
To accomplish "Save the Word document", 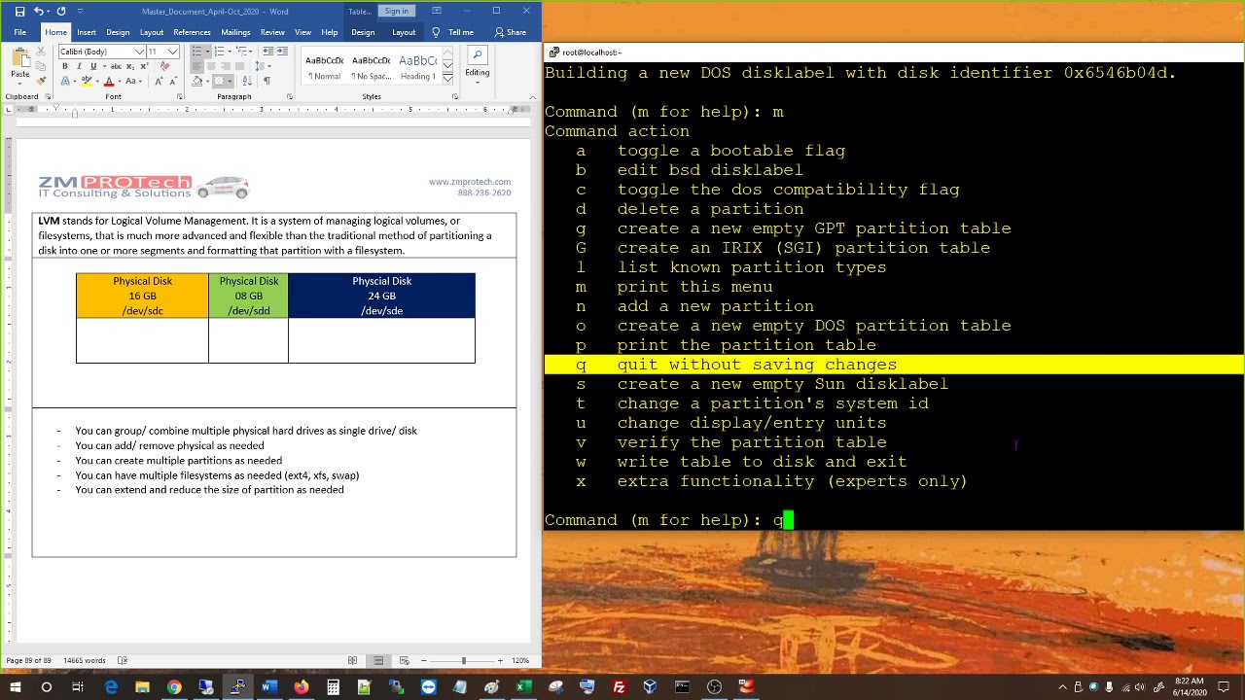I will click(19, 11).
